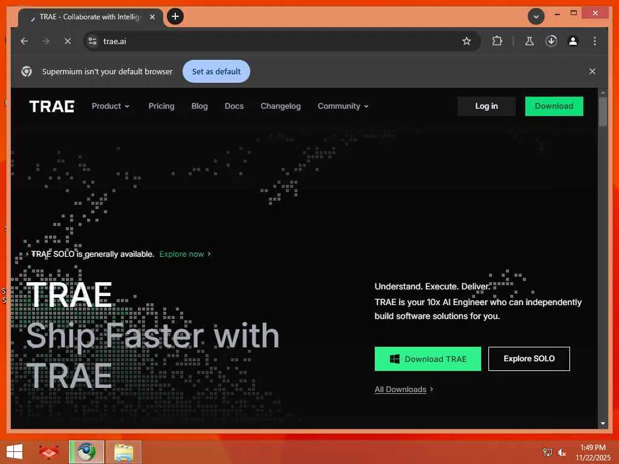Image resolution: width=619 pixels, height=464 pixels.
Task: Click the browser forward arrow
Action: tap(46, 41)
